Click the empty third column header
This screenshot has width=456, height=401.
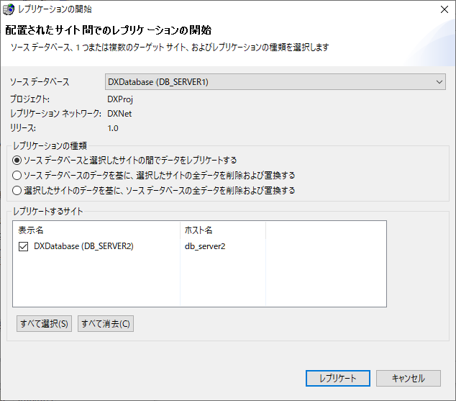coord(326,230)
